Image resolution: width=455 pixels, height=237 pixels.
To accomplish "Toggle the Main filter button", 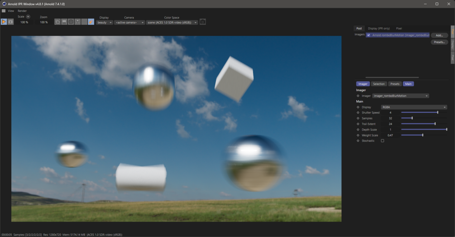I will pos(408,84).
